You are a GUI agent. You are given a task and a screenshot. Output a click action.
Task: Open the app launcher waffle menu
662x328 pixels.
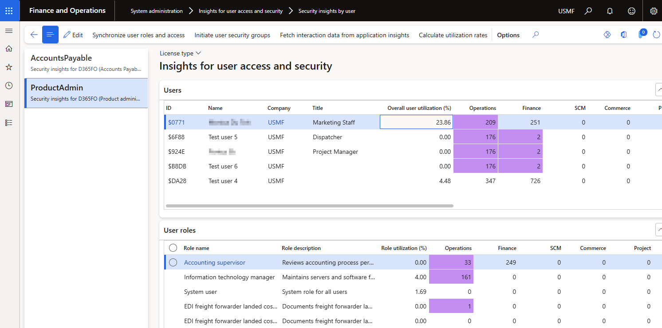point(9,11)
